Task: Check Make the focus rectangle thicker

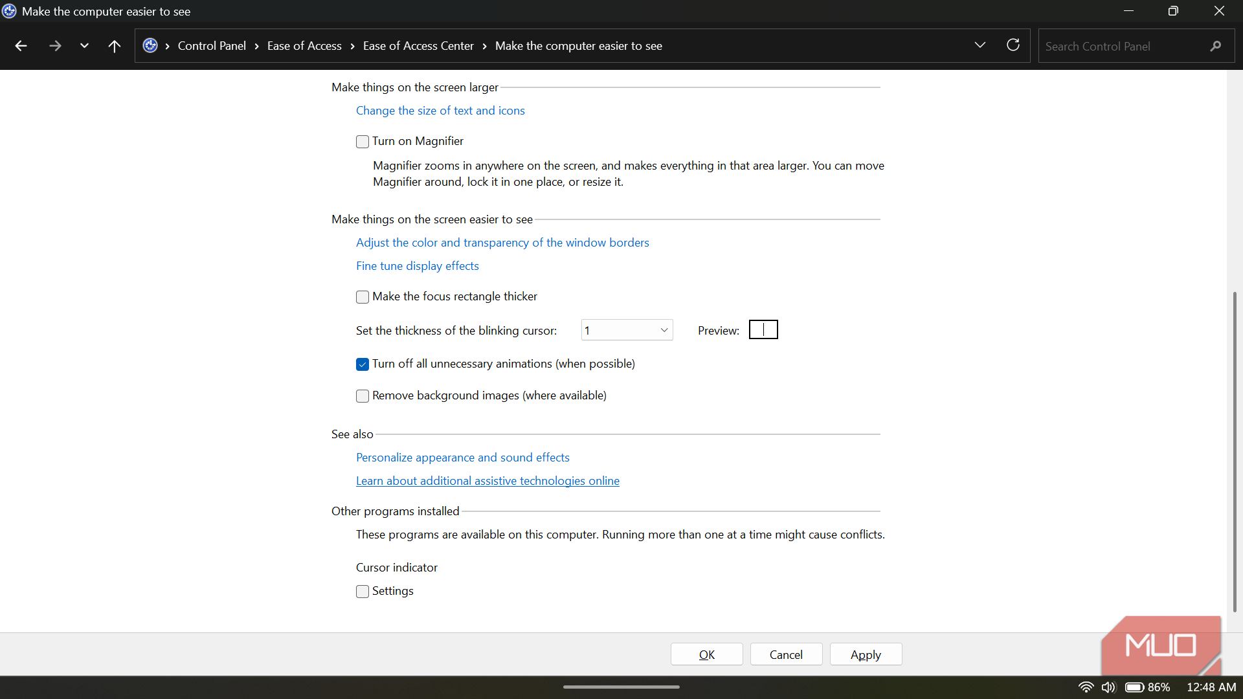Action: 363,297
